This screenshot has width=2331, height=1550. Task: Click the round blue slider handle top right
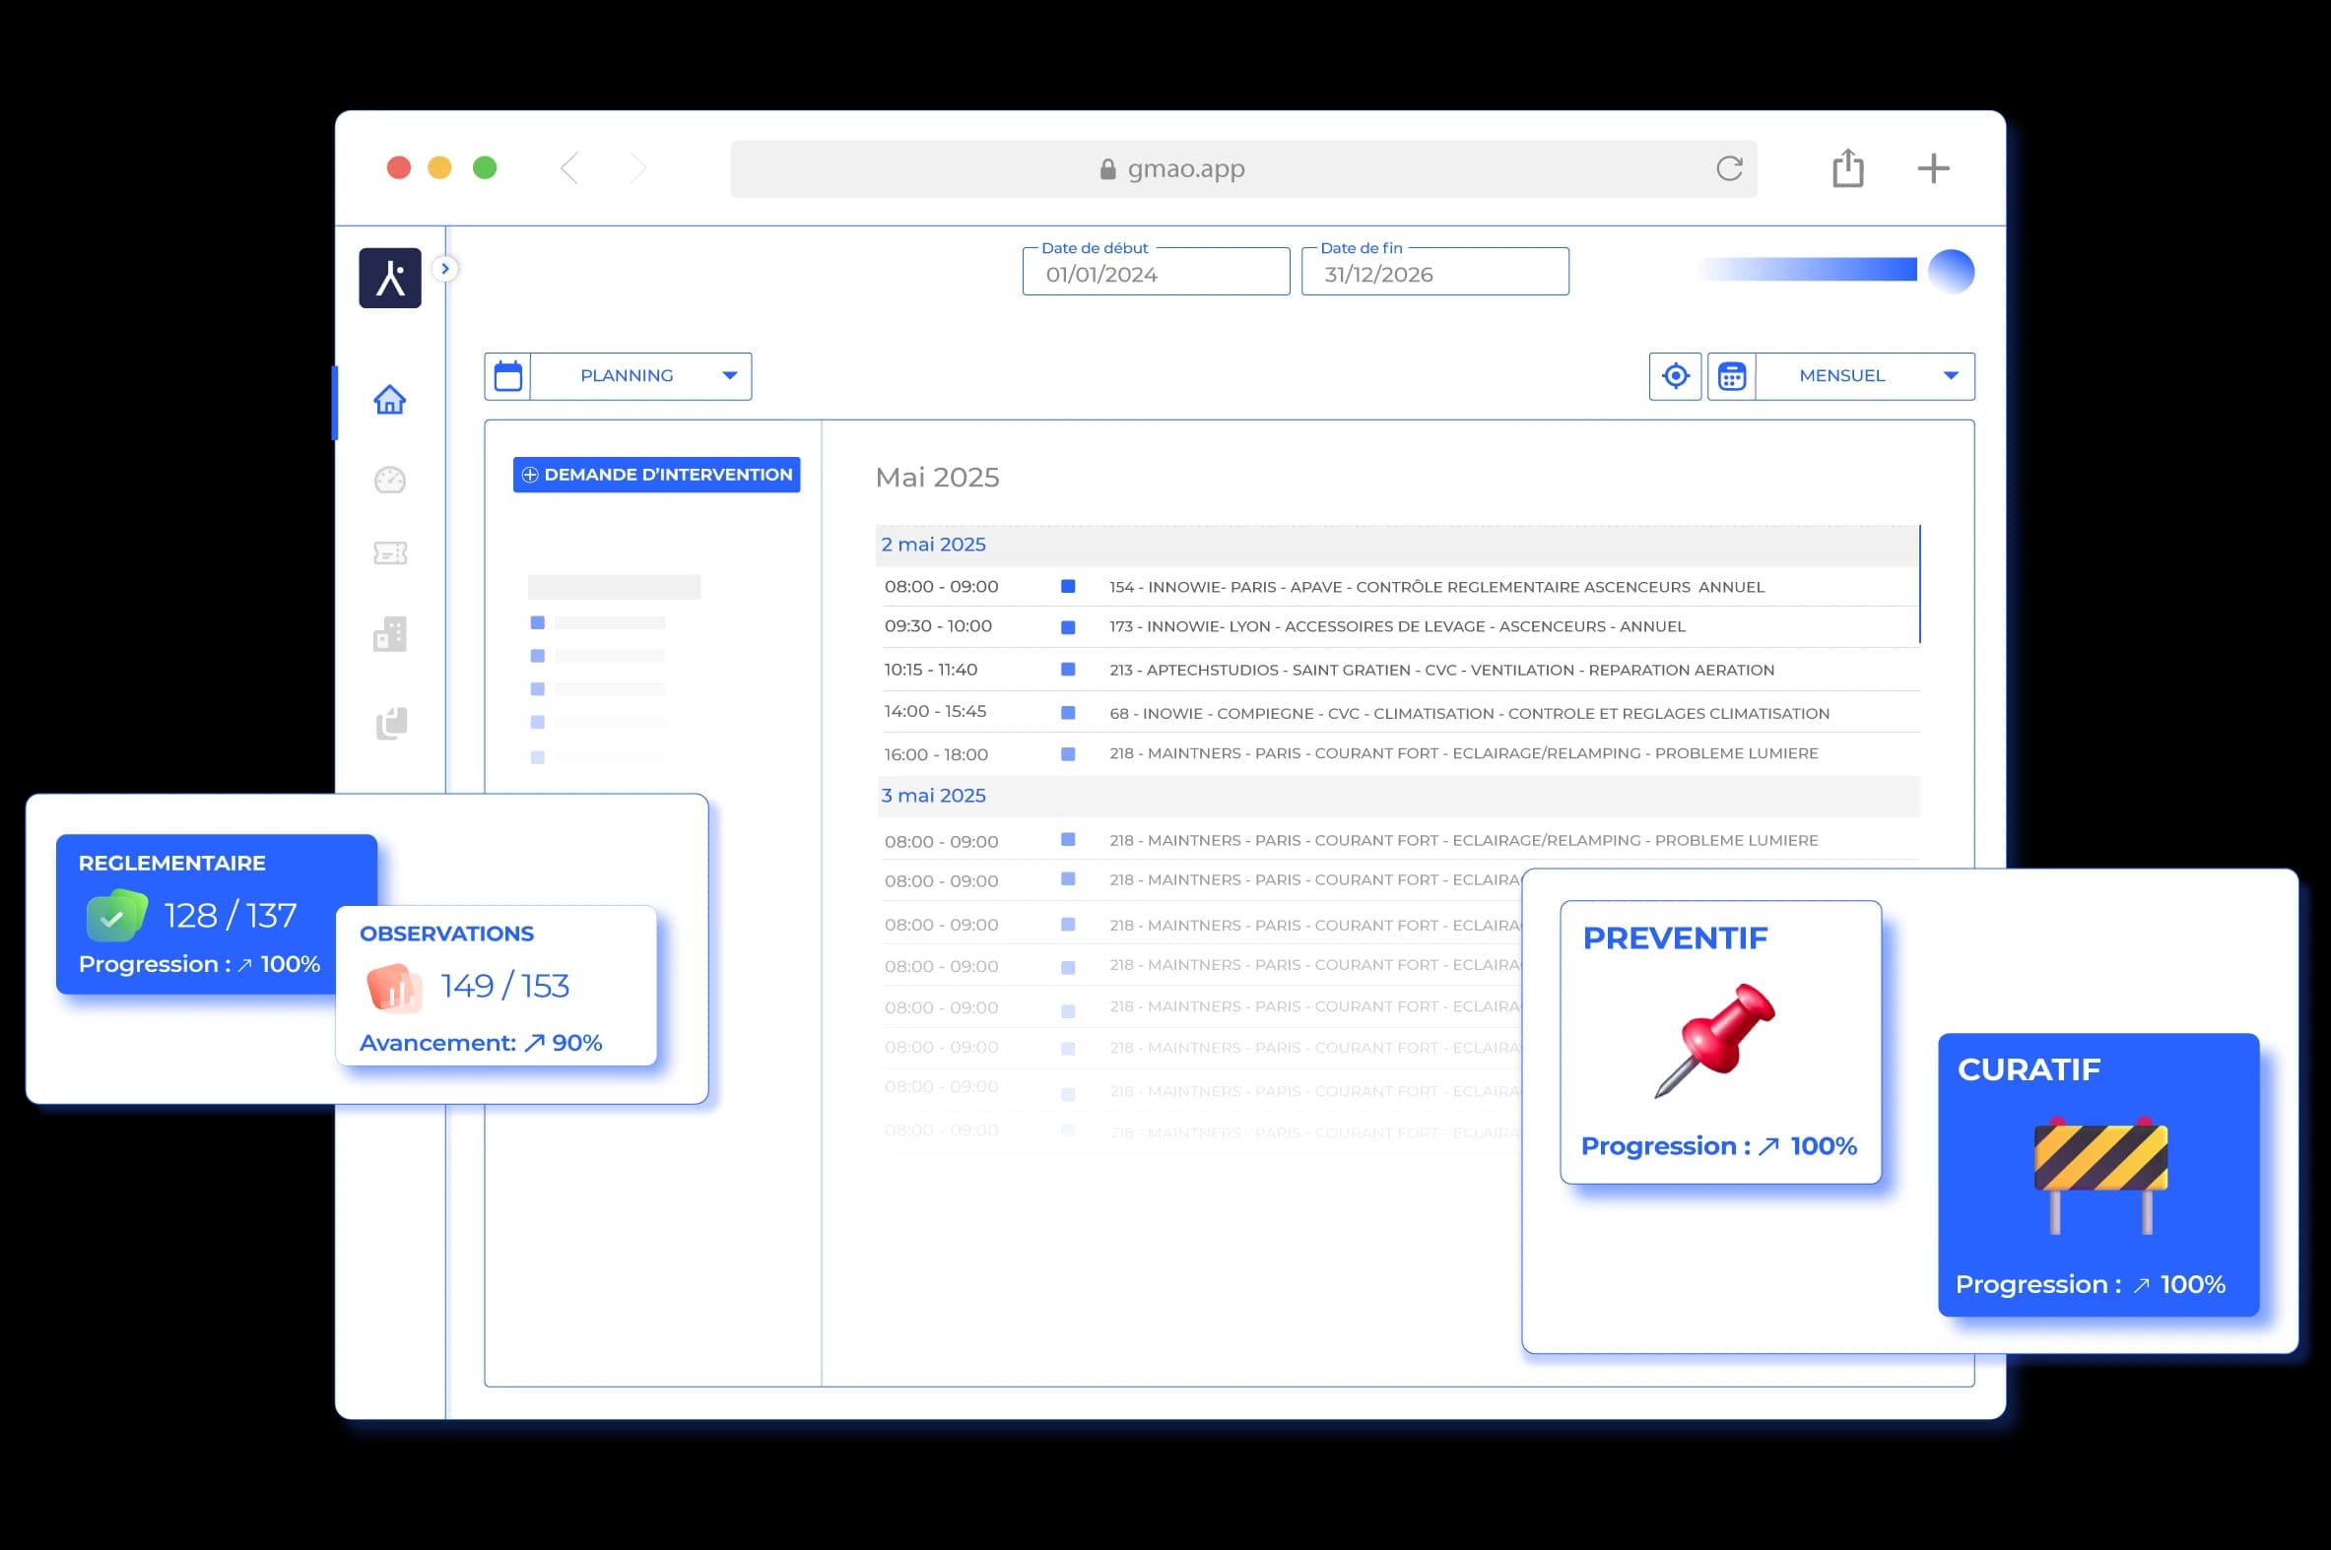(1951, 271)
